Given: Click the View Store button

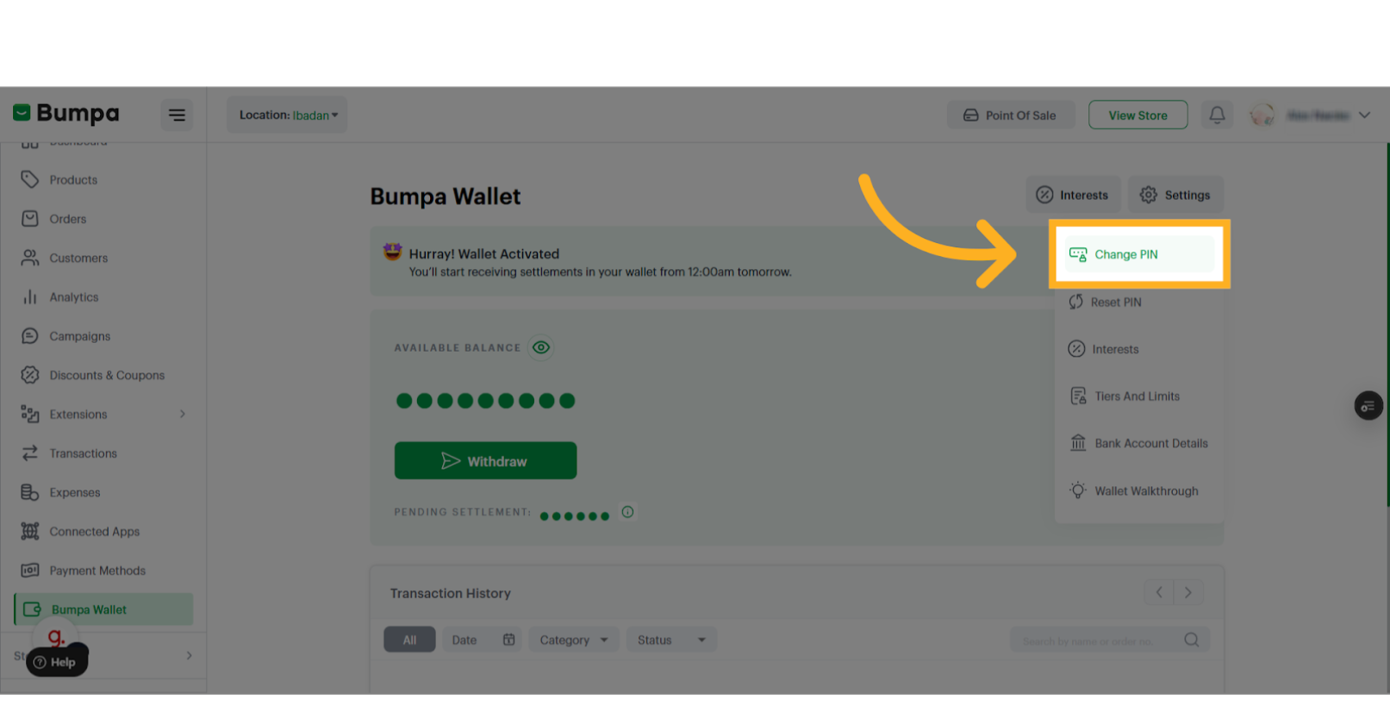Looking at the screenshot, I should (1138, 115).
